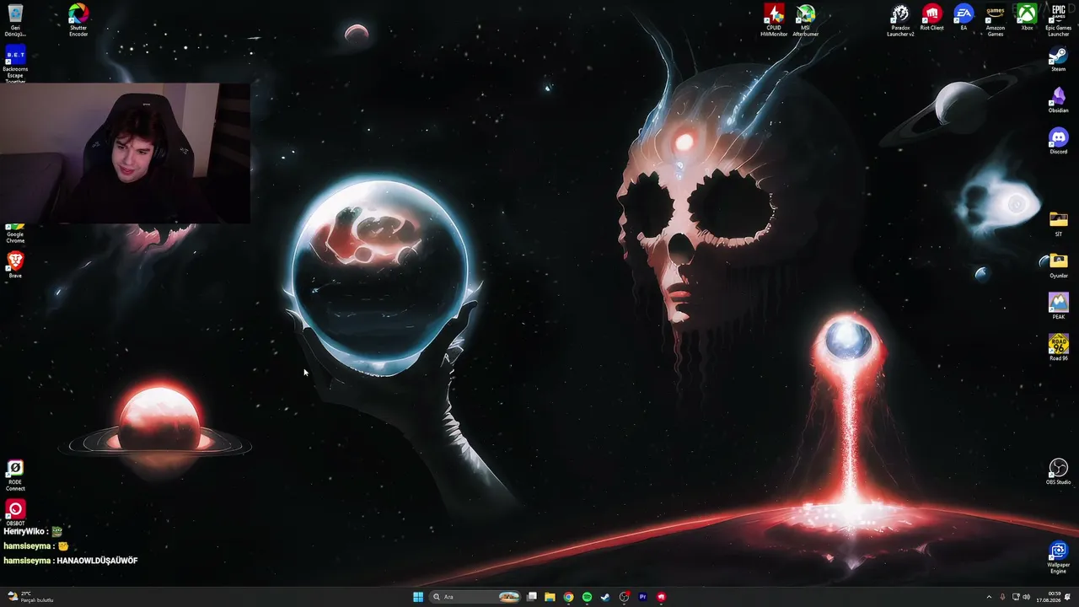1079x607 pixels.
Task: Open Epic Games Launcher shortcut
Action: pyautogui.click(x=1059, y=19)
